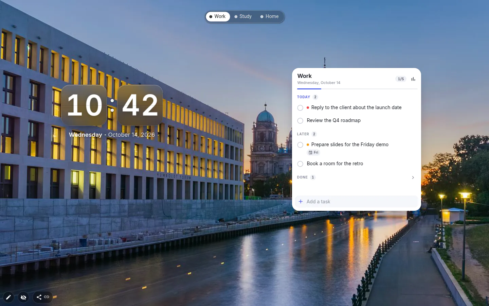The image size is (489, 306).
Task: Click the Fri due date calendar chip
Action: (x=313, y=153)
